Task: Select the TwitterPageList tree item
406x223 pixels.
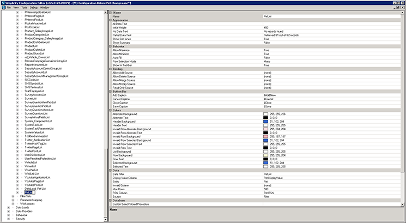Action: [x=33, y=147]
